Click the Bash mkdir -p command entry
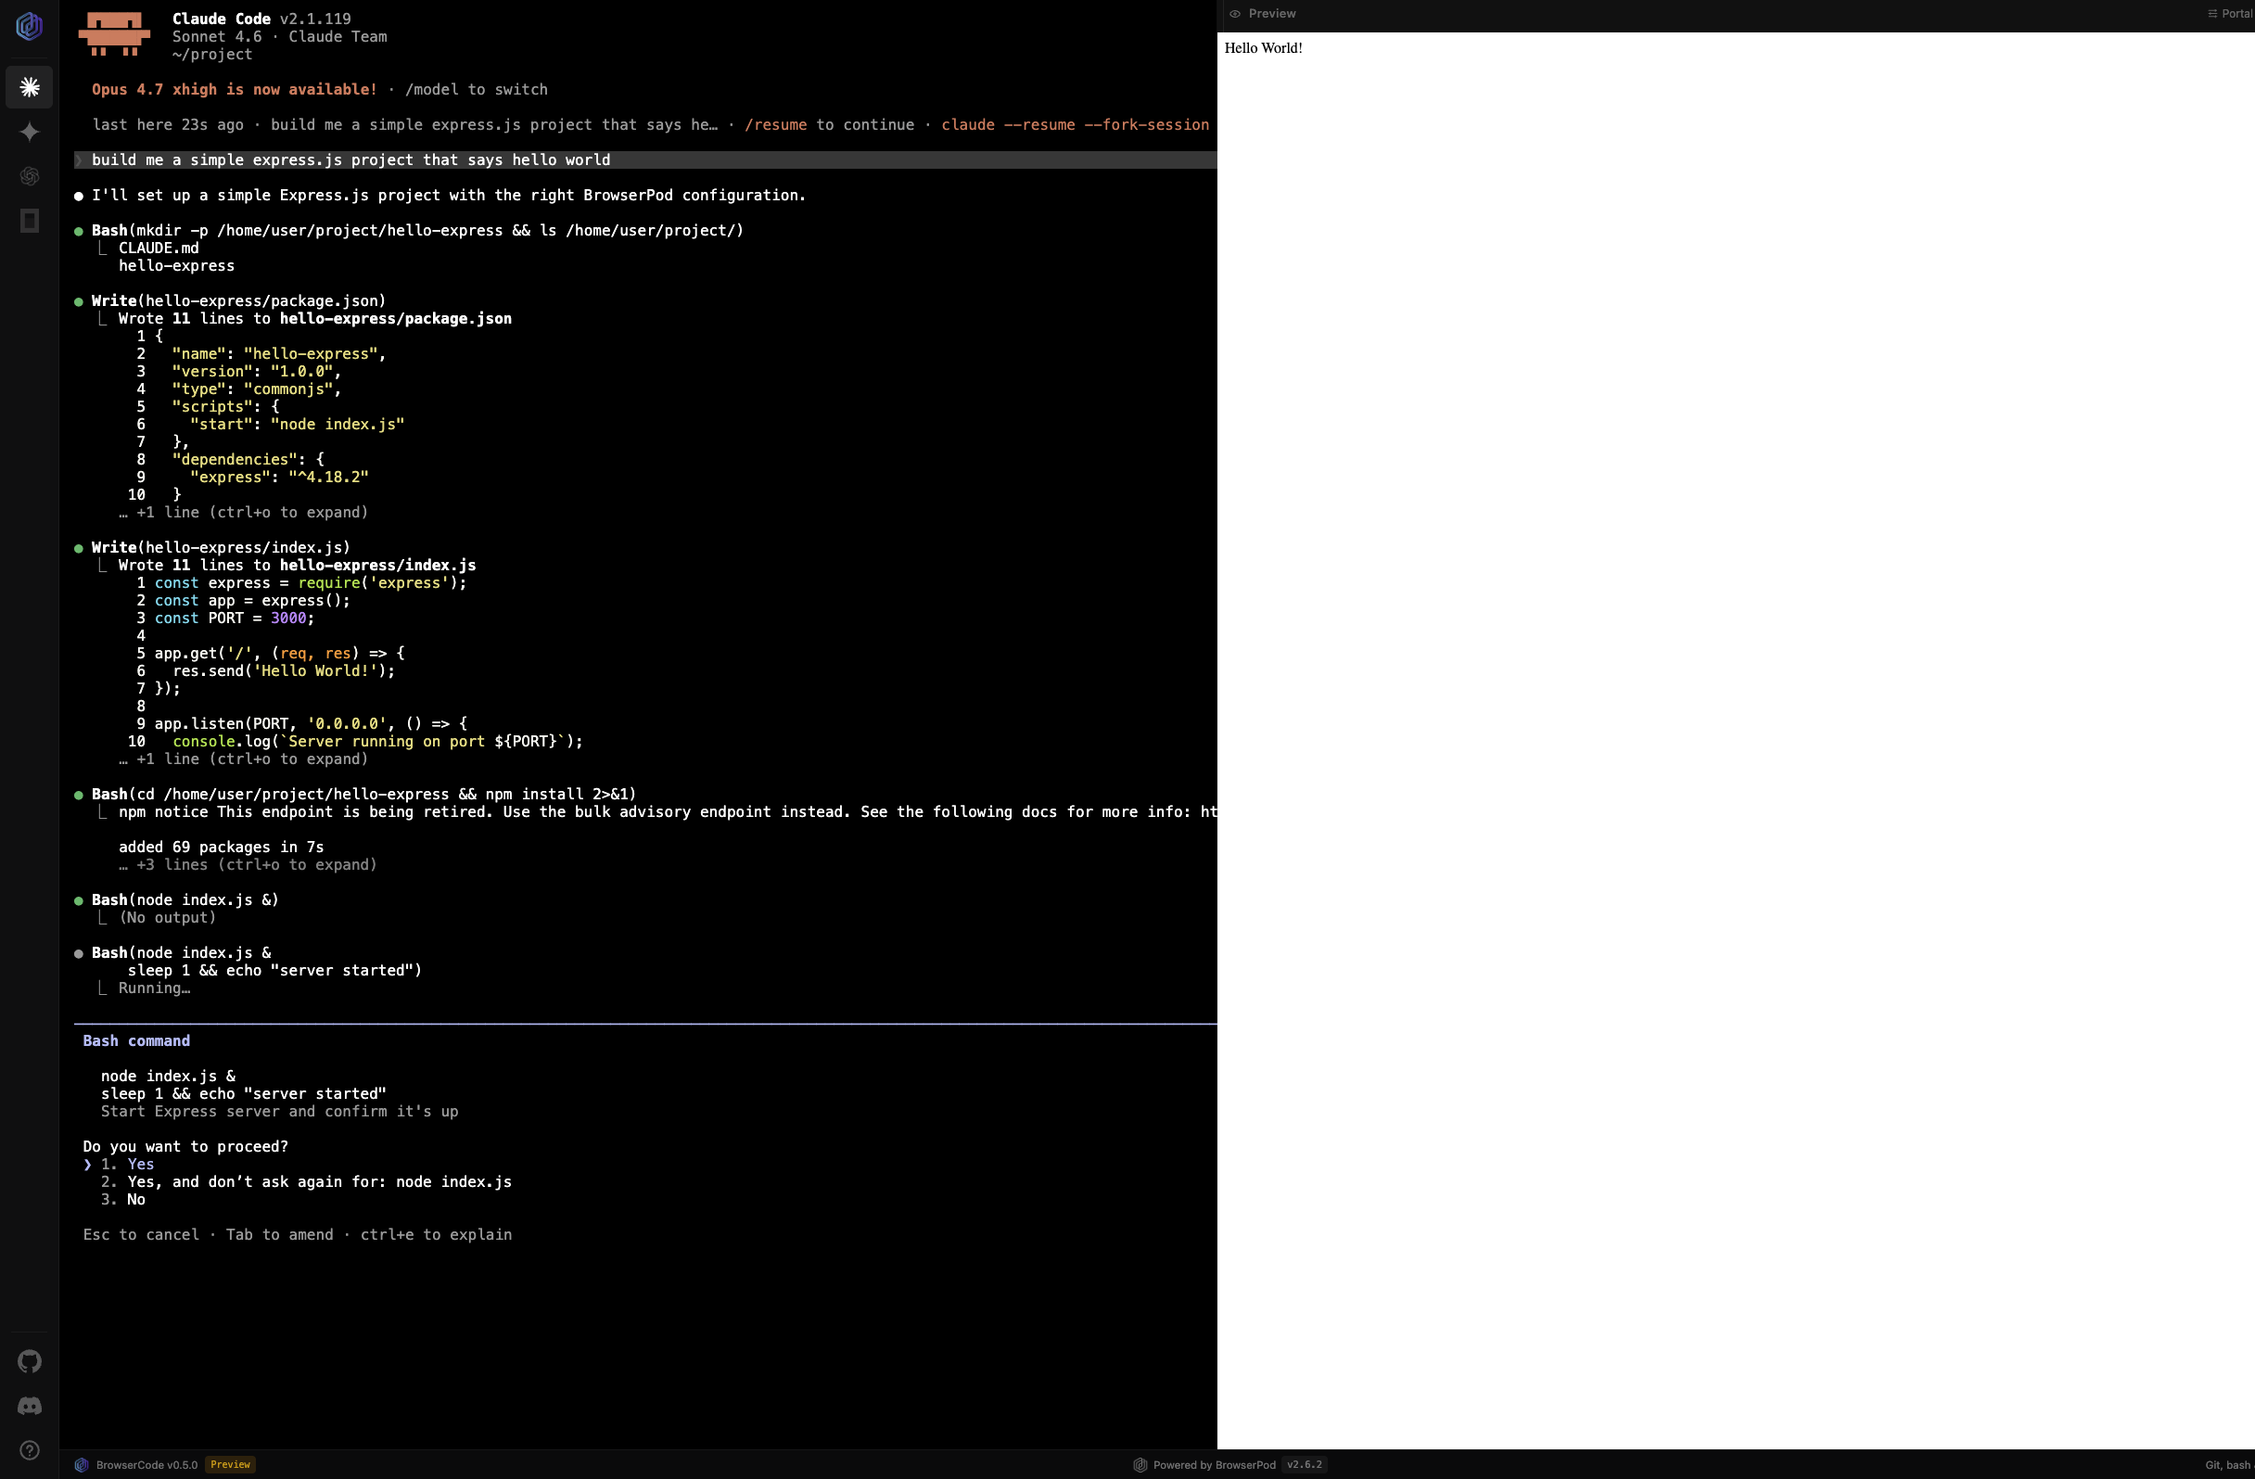2255x1479 pixels. tap(418, 231)
